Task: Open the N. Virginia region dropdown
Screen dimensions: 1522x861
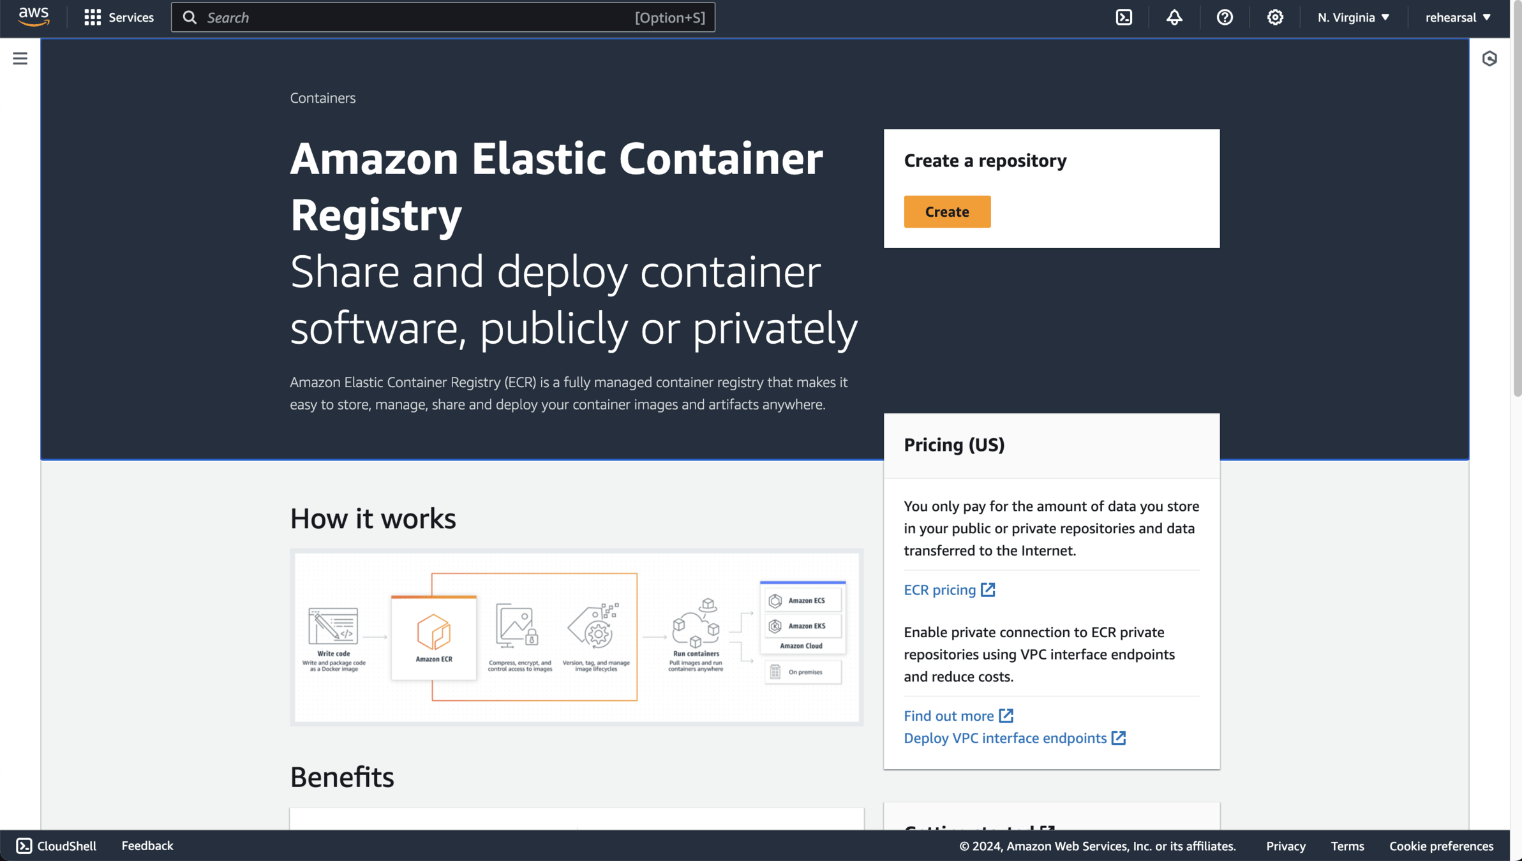Action: tap(1353, 17)
